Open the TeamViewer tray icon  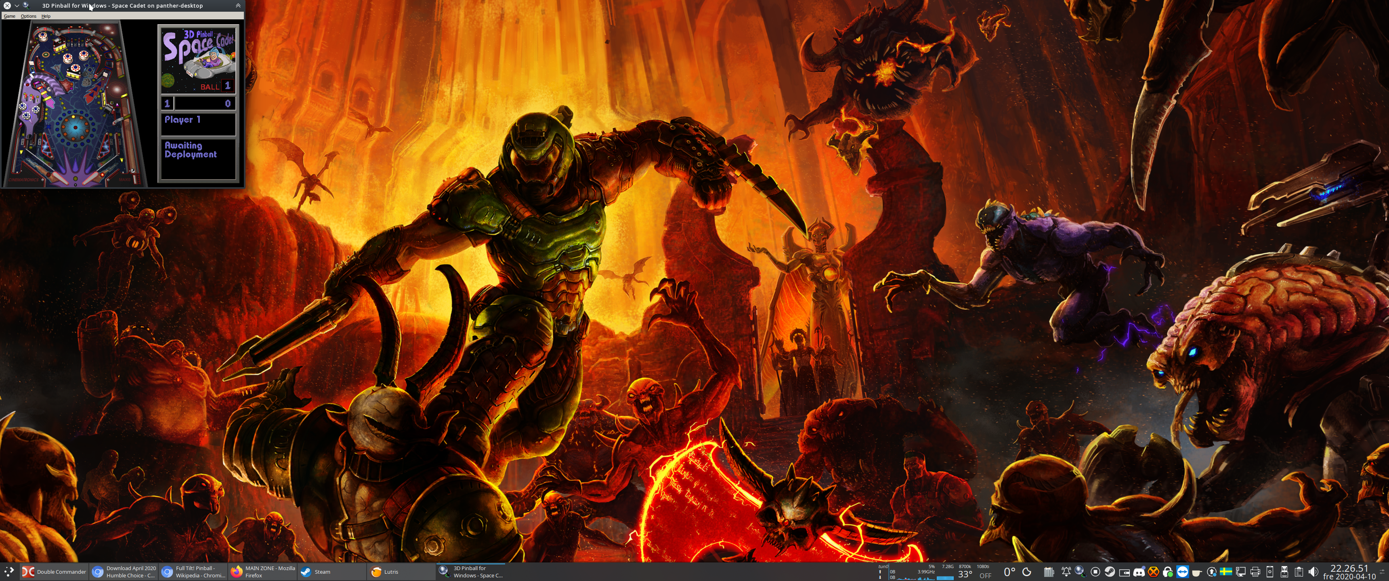coord(1183,572)
